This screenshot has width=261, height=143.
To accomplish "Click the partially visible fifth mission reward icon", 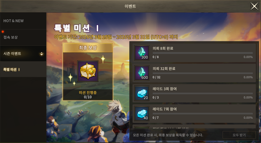I will point(142,127).
